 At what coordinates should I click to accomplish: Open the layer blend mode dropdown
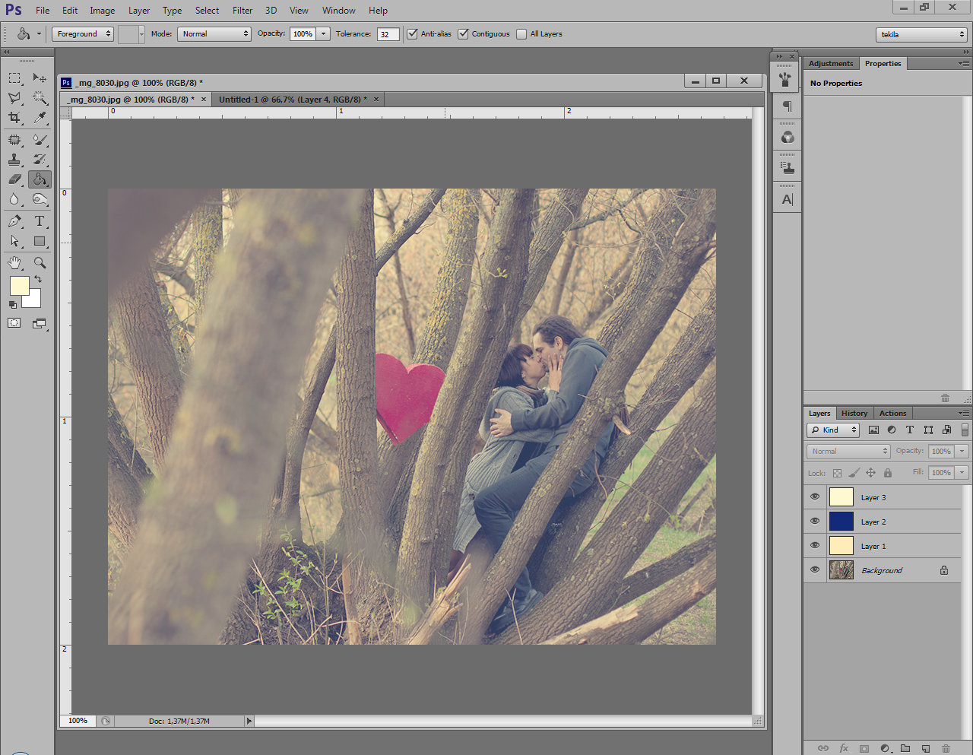(848, 451)
